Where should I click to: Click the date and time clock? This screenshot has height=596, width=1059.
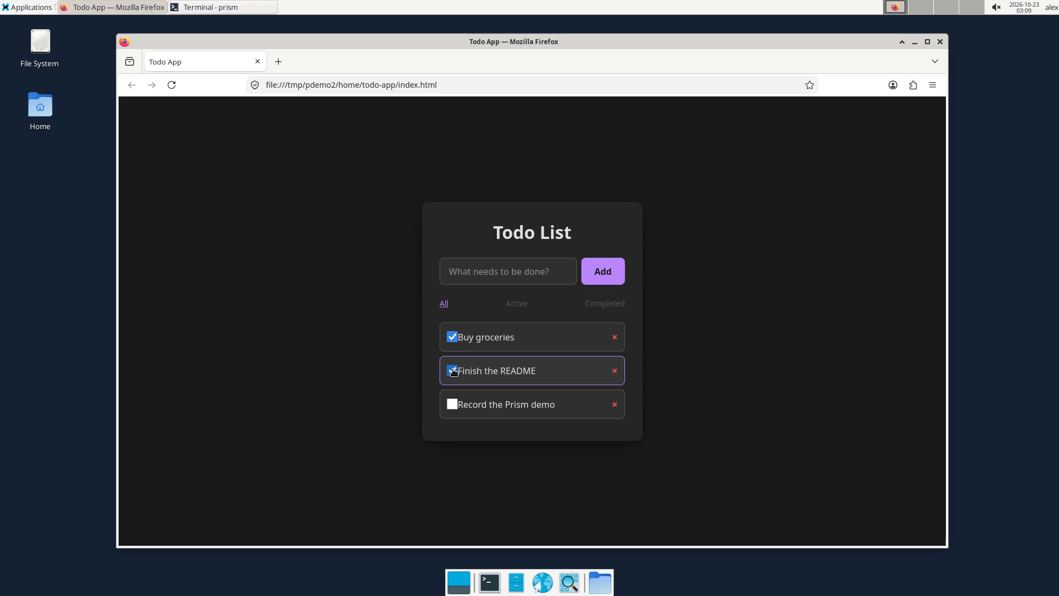pos(1024,7)
